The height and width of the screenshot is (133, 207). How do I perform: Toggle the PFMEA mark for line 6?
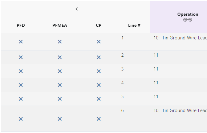[60, 119]
